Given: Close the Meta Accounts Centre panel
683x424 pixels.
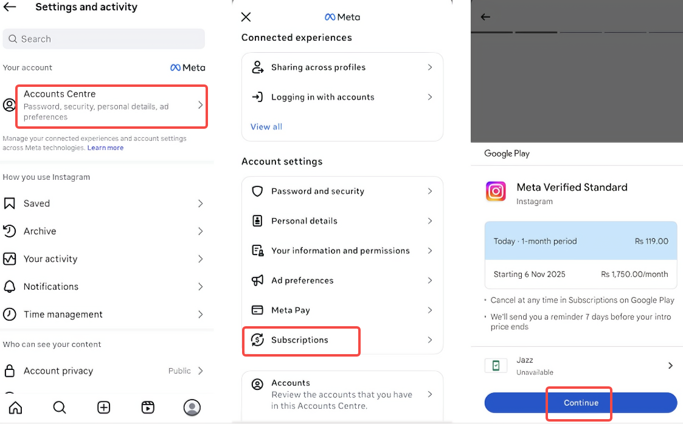Looking at the screenshot, I should point(246,17).
